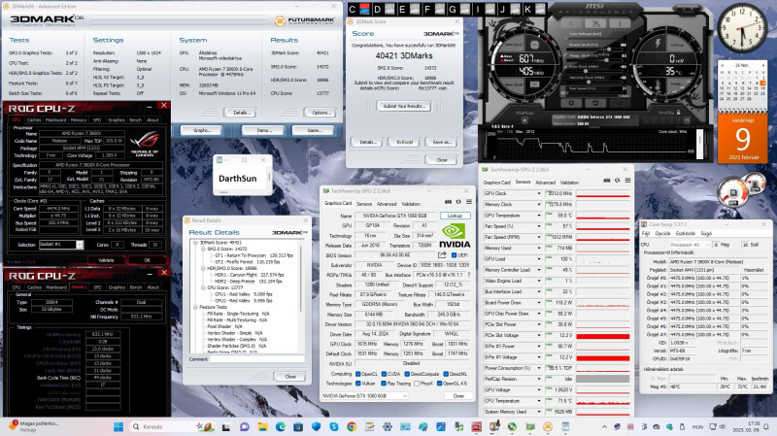Collapse the 3DMark Score tree node in Result Details
The image size is (777, 436).
coord(196,243)
